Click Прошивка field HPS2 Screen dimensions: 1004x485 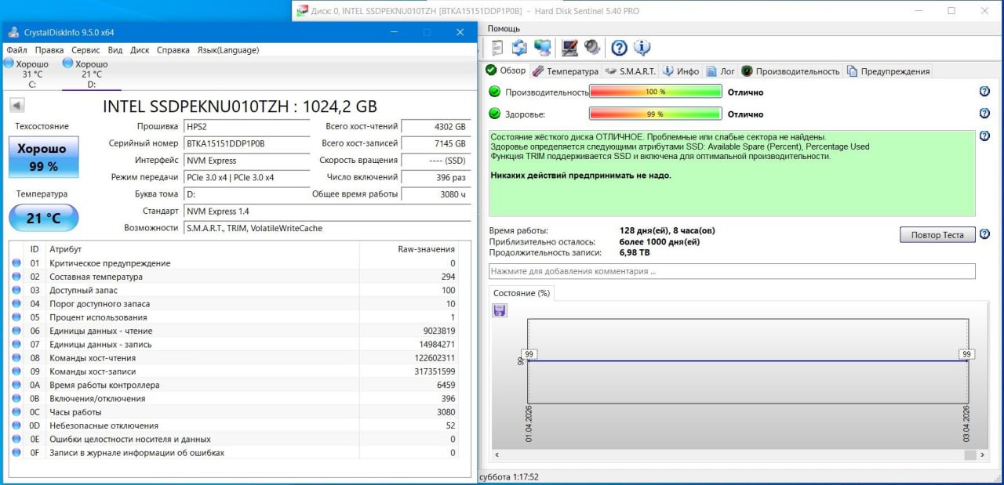247,126
